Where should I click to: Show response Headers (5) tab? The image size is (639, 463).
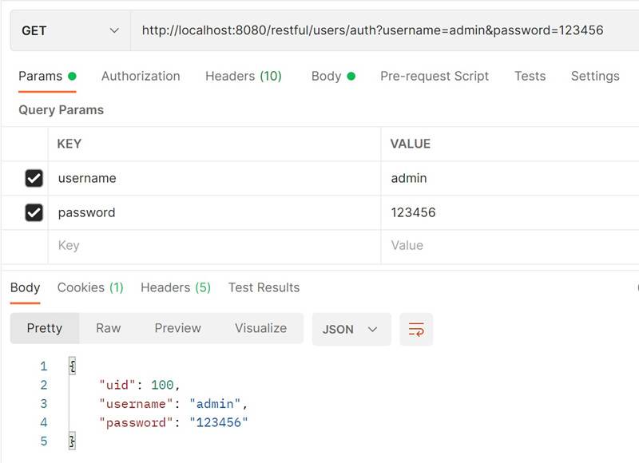175,287
